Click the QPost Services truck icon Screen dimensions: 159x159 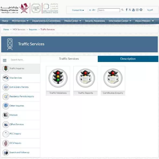[6, 125]
